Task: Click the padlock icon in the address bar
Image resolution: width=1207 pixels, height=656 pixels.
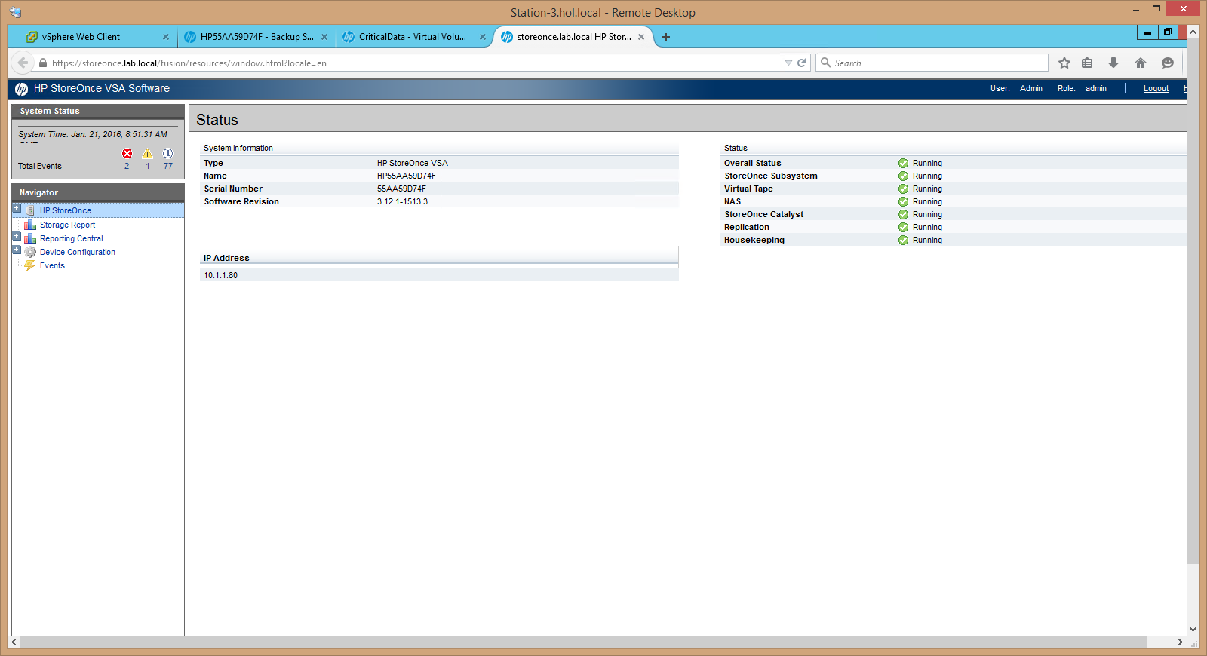Action: 43,63
